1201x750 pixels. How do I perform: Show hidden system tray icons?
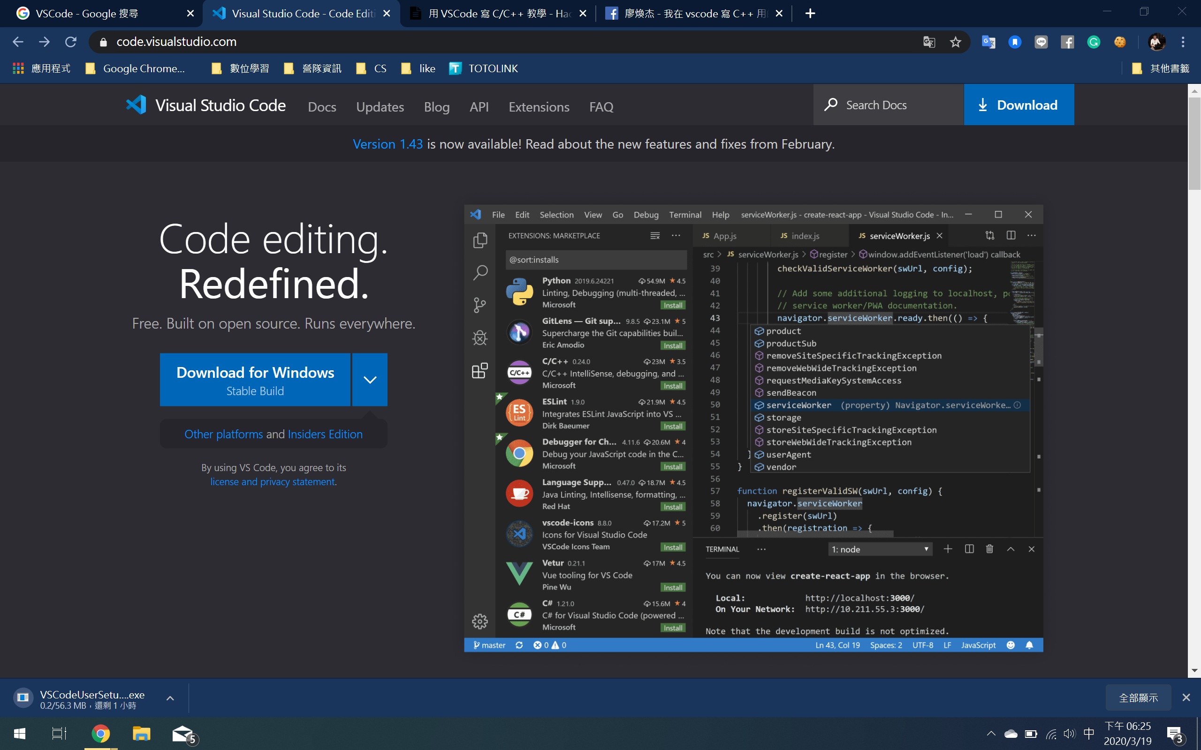coord(991,734)
